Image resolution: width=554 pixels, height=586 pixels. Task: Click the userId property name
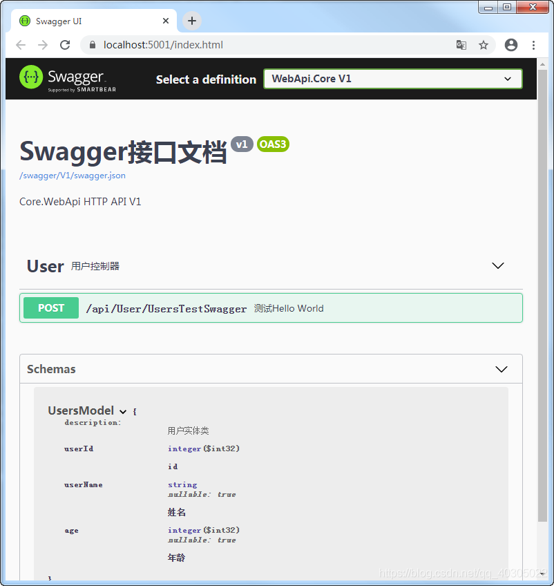point(79,449)
